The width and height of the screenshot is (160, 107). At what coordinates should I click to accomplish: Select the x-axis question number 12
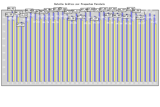point(59,83)
